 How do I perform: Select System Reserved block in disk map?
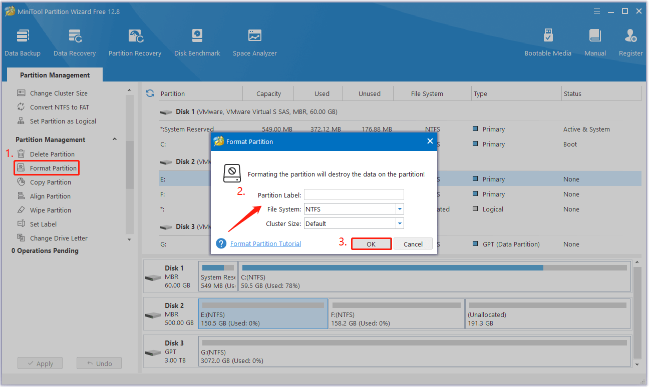click(218, 276)
